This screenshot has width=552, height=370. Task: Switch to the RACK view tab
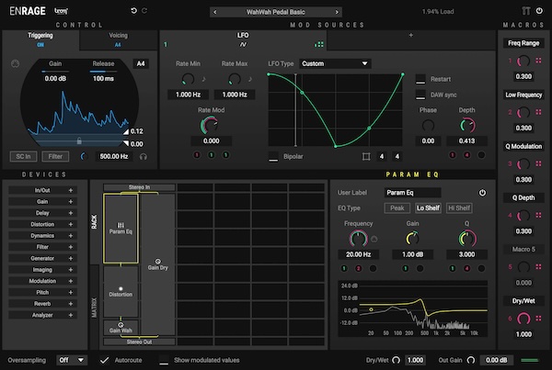coord(94,222)
